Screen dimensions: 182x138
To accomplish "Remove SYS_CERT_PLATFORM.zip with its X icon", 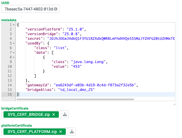I will pyautogui.click(x=61, y=132).
